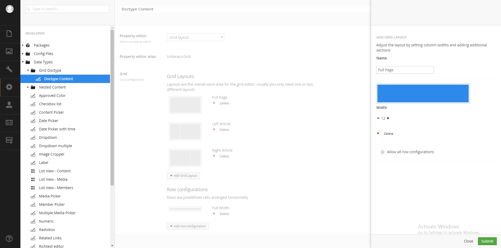Focus the Type to search field
The image size is (501, 248).
67,9
